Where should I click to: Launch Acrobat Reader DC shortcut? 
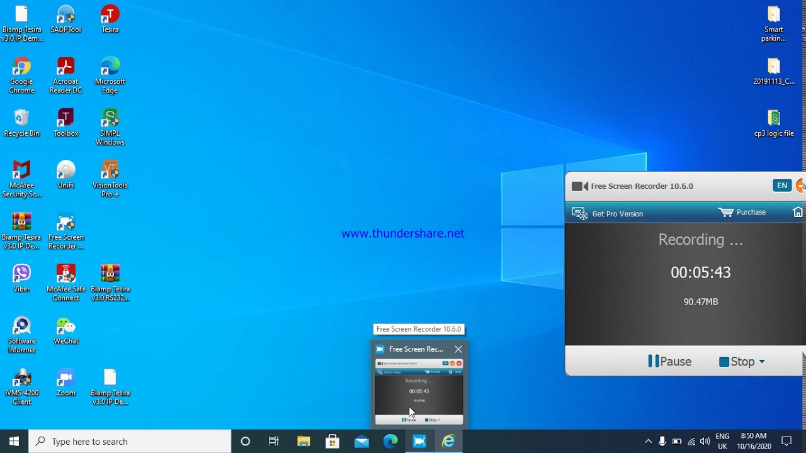pyautogui.click(x=66, y=76)
